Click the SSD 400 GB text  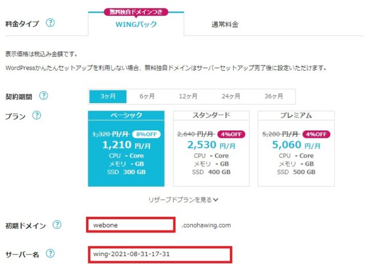coord(212,173)
